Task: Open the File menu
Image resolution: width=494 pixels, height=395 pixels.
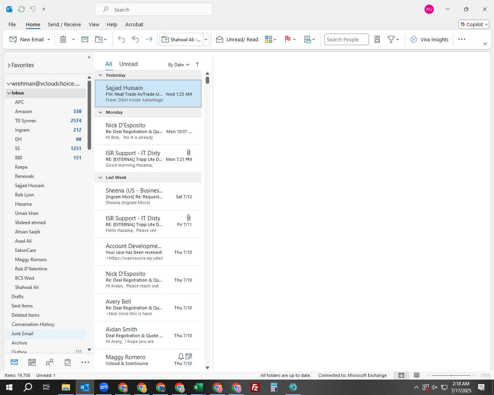Action: click(12, 24)
